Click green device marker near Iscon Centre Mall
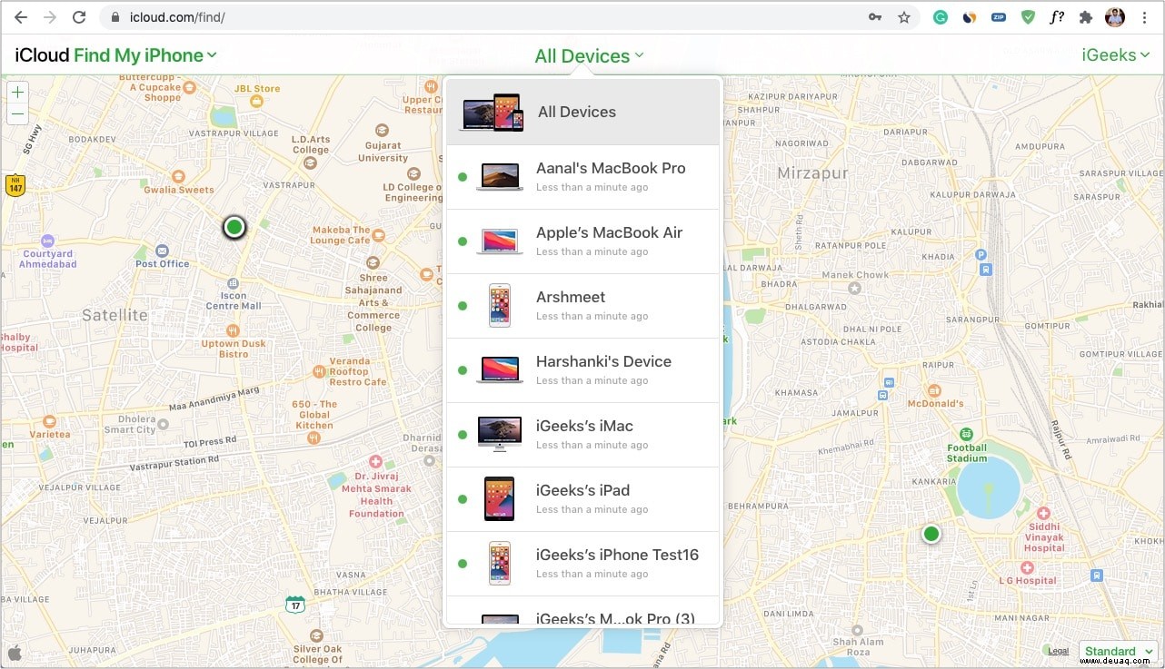Image resolution: width=1165 pixels, height=669 pixels. pyautogui.click(x=234, y=227)
